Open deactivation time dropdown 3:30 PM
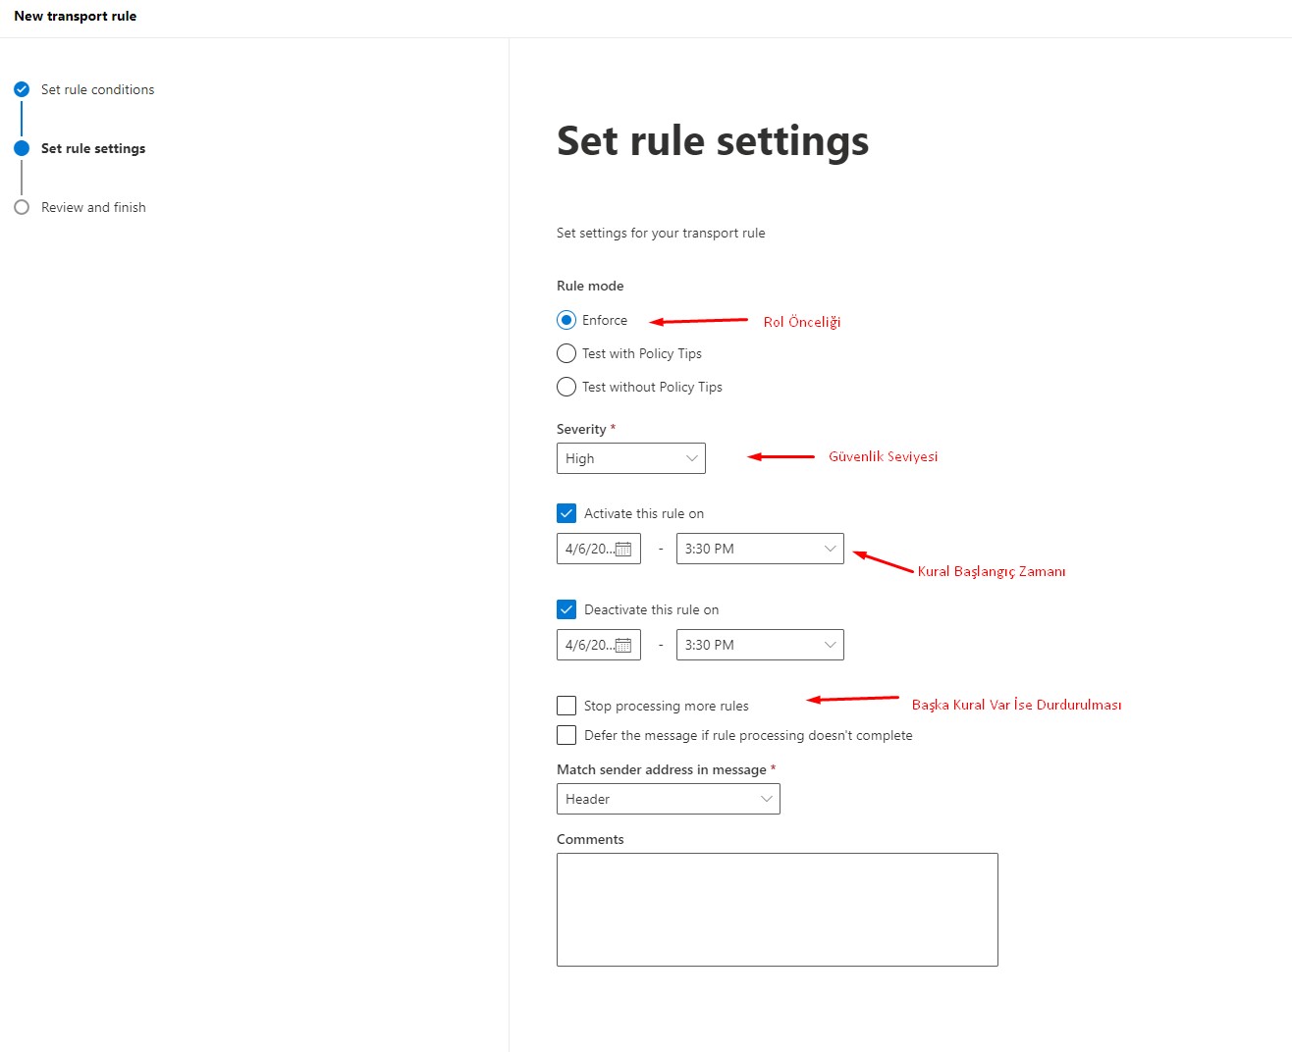1292x1052 pixels. pyautogui.click(x=759, y=645)
